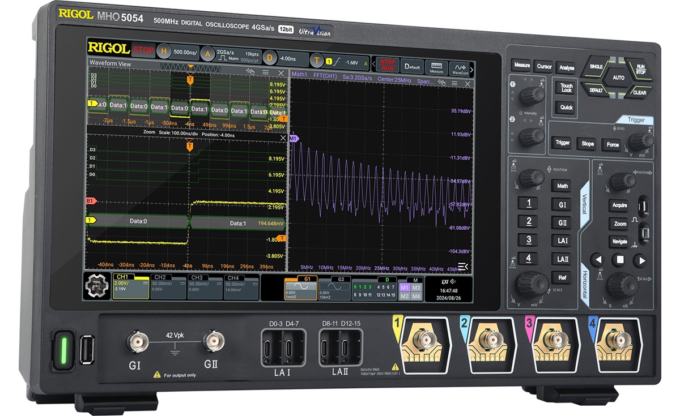Click the CLEAR key
The image size is (680, 416).
pos(639,92)
